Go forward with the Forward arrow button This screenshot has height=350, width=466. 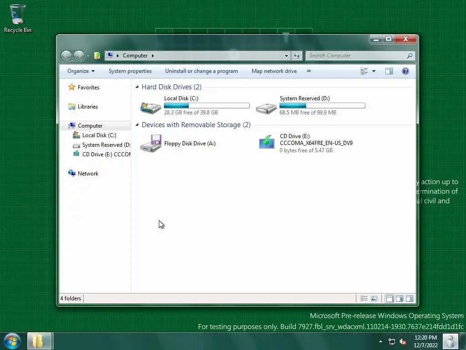tap(79, 56)
